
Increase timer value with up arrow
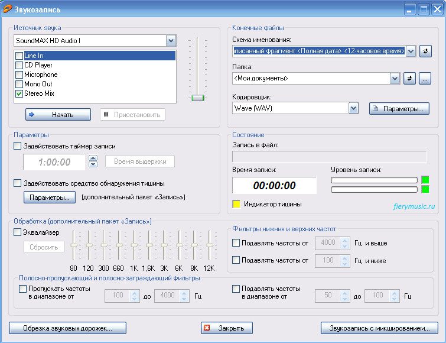click(x=93, y=158)
